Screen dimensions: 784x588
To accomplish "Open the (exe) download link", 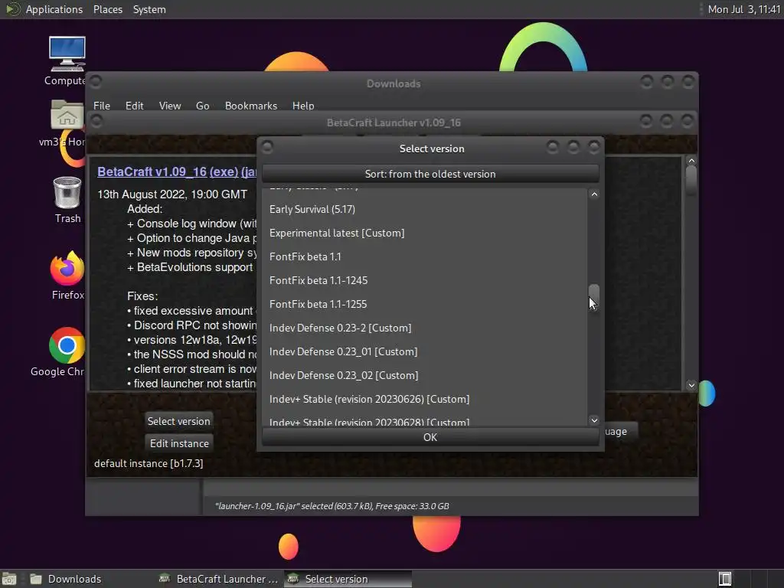I will [x=224, y=171].
